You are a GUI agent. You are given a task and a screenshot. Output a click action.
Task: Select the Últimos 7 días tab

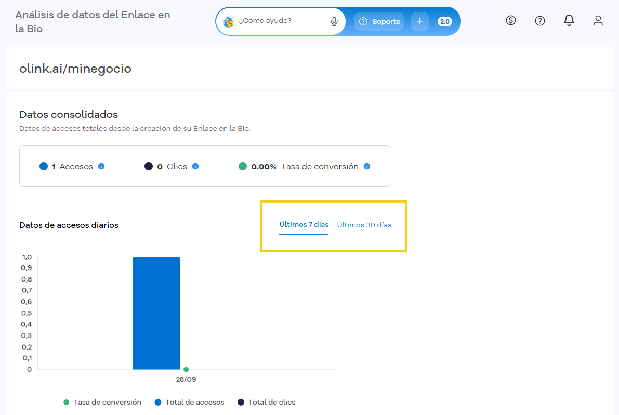[304, 225]
